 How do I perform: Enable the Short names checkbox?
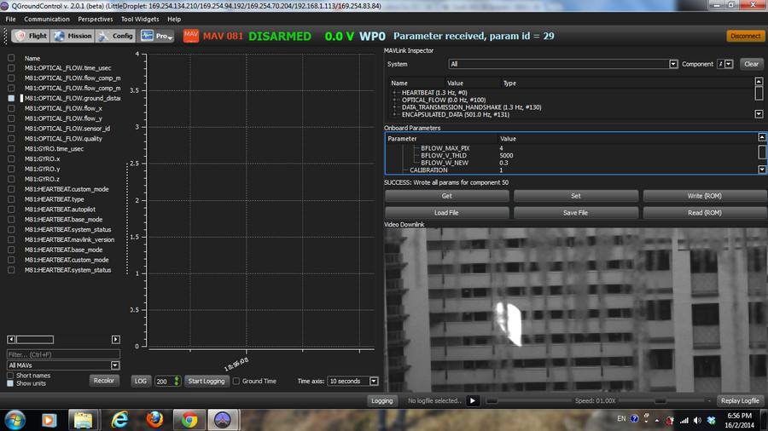(11, 376)
